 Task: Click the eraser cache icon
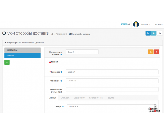pyautogui.click(x=129, y=24)
